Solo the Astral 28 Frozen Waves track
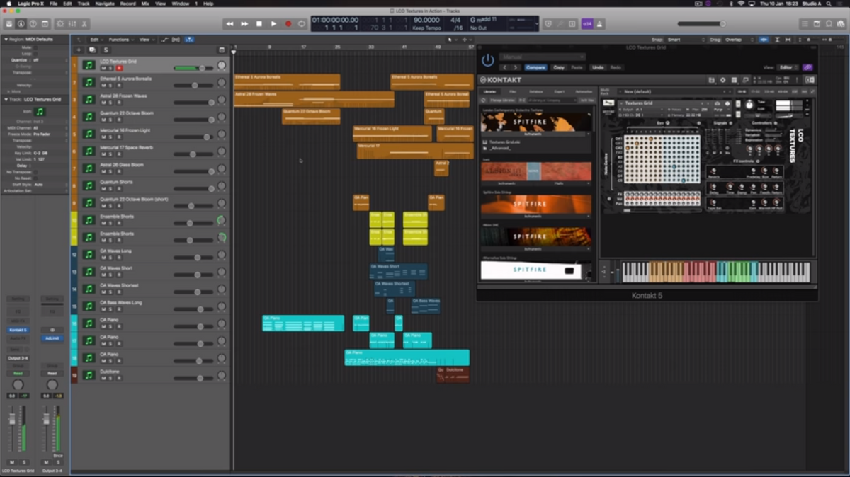Screen dimensions: 850x477 point(110,103)
